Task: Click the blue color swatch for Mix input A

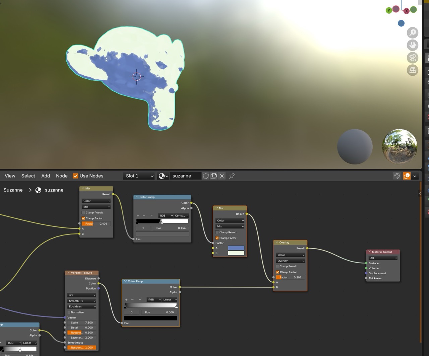Action: coord(236,248)
